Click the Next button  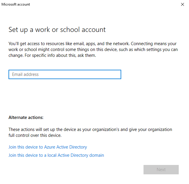[x=161, y=170]
